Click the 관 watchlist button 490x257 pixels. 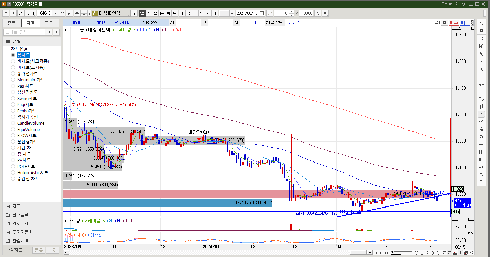(x=70, y=13)
